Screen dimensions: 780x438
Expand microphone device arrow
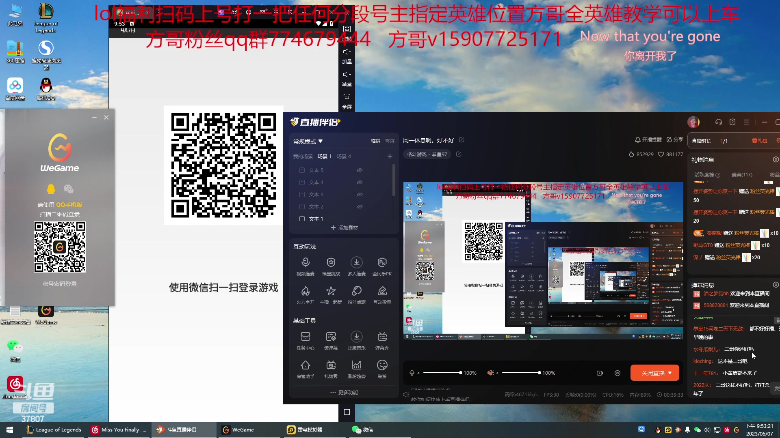418,373
